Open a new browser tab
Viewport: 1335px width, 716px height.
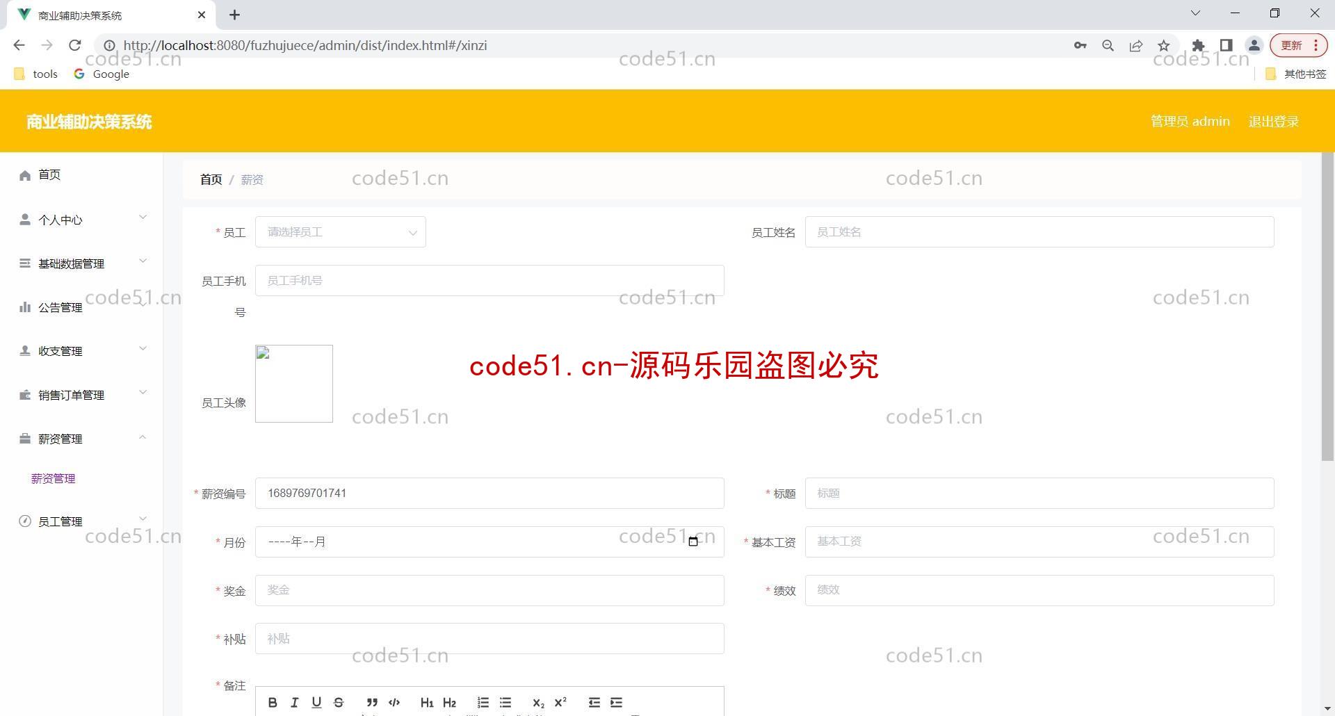pos(235,15)
